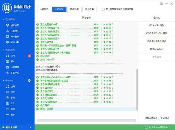Click the red notification badge beside 应用

pyautogui.click(x=29, y=56)
